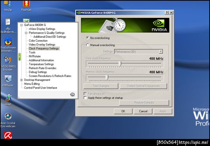Select Clock Frequency Settings item
210x146 pixels.
coord(44,48)
